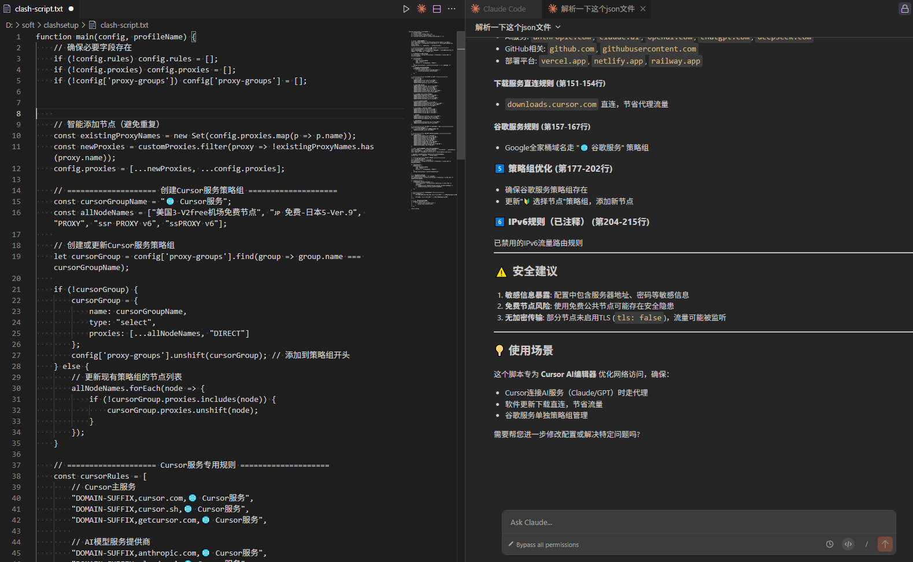
Task: Click the // AI模型服务提供商 comment line
Action: tap(111, 542)
